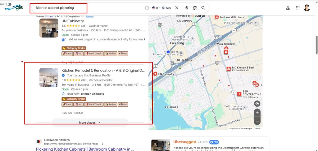Click Basic button under UN Cabinetry

(x=67, y=53)
